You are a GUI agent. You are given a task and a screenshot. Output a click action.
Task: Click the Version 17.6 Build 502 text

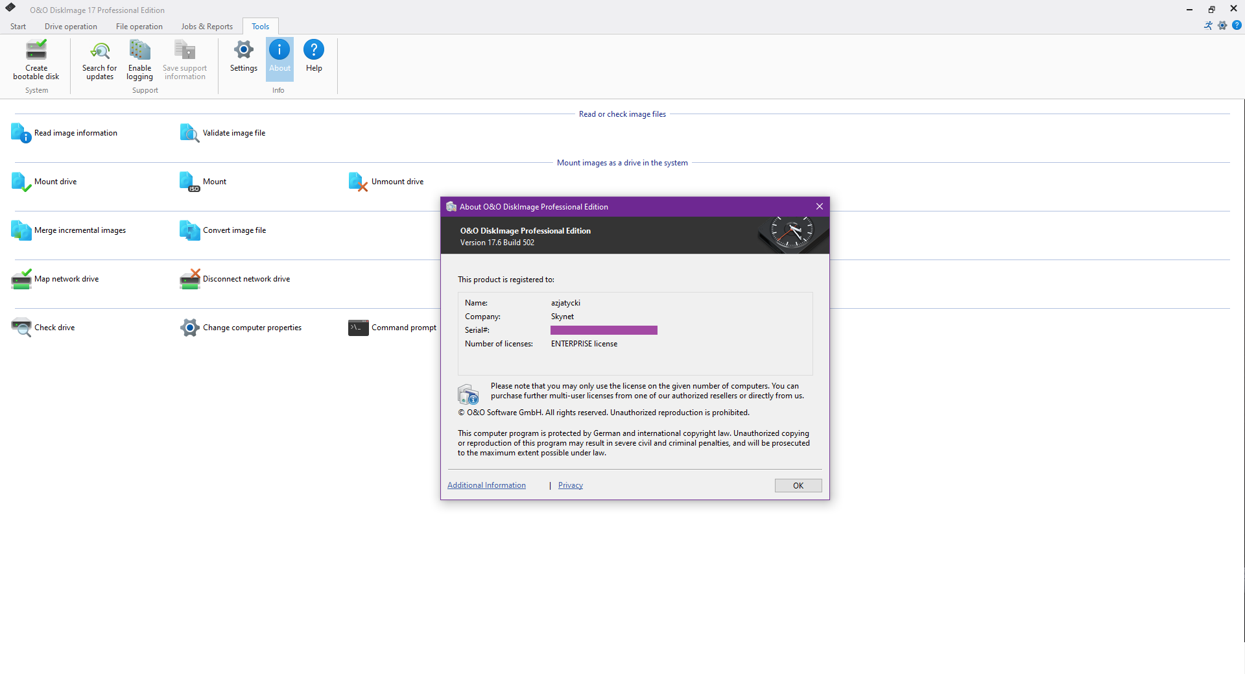pos(497,243)
